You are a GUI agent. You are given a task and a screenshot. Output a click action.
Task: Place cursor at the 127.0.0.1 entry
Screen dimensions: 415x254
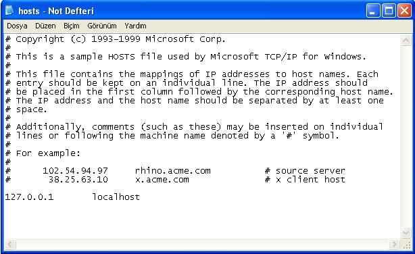point(29,197)
